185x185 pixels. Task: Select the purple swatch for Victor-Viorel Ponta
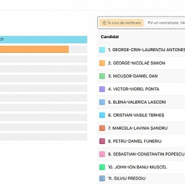[x=102, y=89]
